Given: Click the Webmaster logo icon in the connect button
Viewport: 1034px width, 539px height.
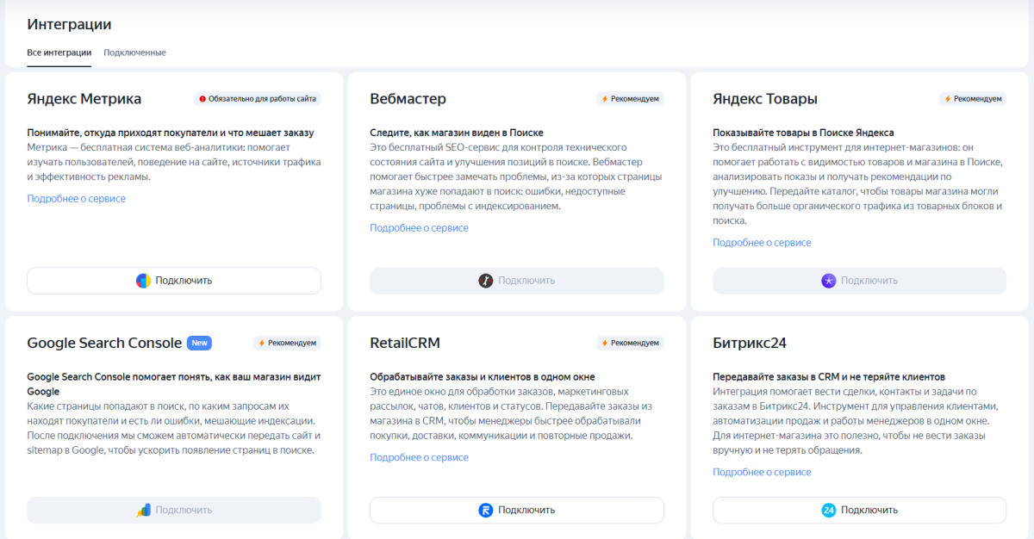Looking at the screenshot, I should 486,281.
